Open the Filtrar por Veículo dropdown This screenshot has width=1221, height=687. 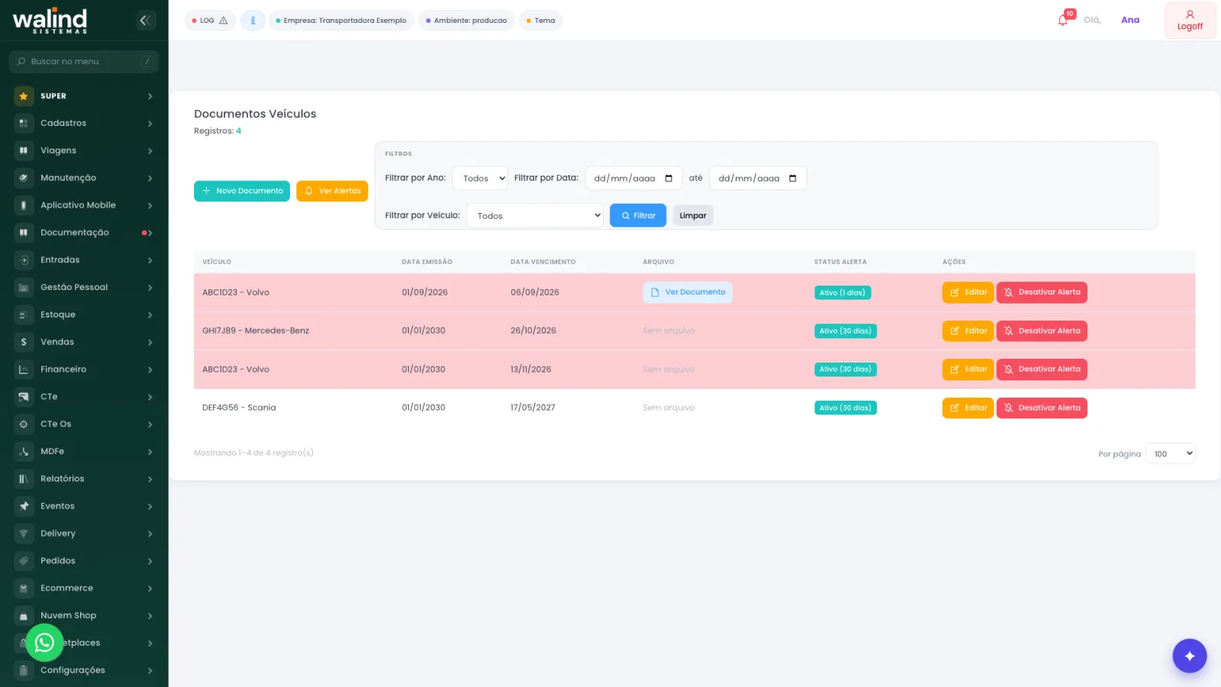tap(535, 215)
